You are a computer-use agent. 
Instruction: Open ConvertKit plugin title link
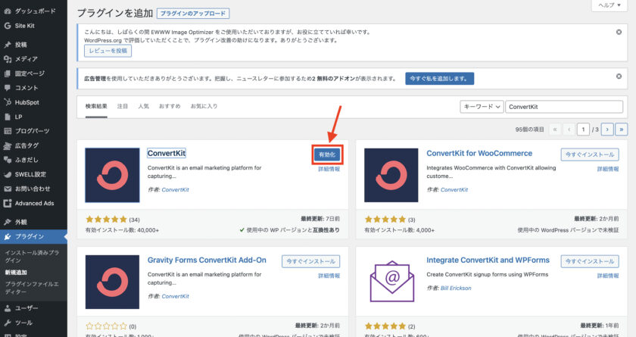click(167, 153)
